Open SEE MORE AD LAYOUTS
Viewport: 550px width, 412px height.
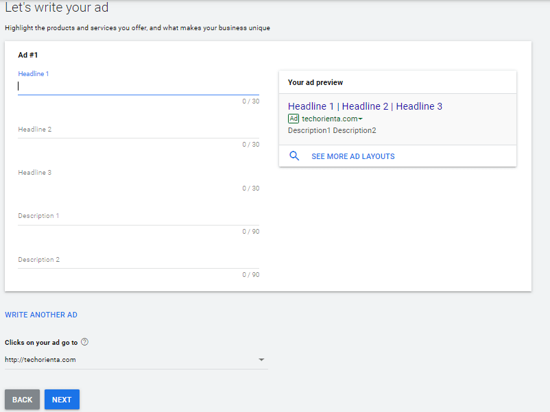coord(352,156)
